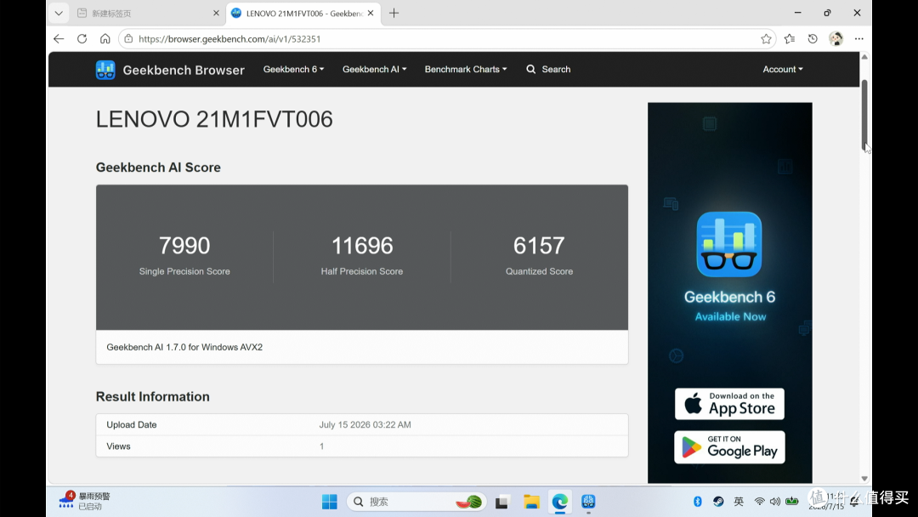The image size is (918, 517).
Task: Click the Upload Date value July 15 2026
Action: pos(365,424)
